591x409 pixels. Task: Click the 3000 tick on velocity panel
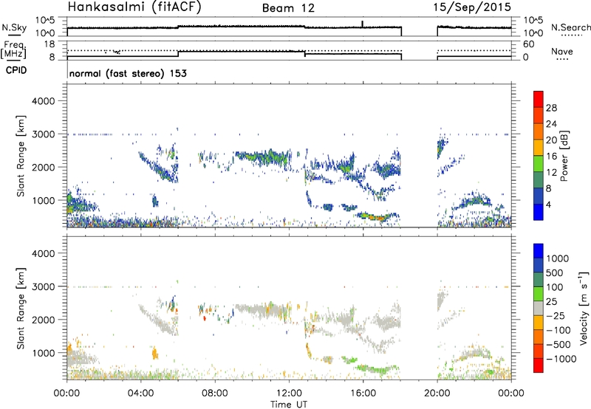click(x=44, y=286)
